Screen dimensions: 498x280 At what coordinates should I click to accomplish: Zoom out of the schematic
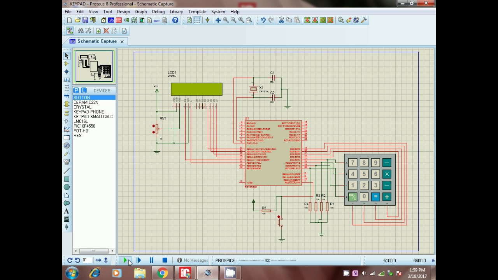point(233,20)
